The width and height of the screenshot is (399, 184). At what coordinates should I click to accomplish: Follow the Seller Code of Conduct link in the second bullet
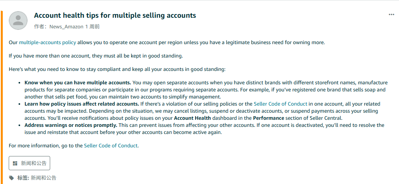click(x=280, y=104)
